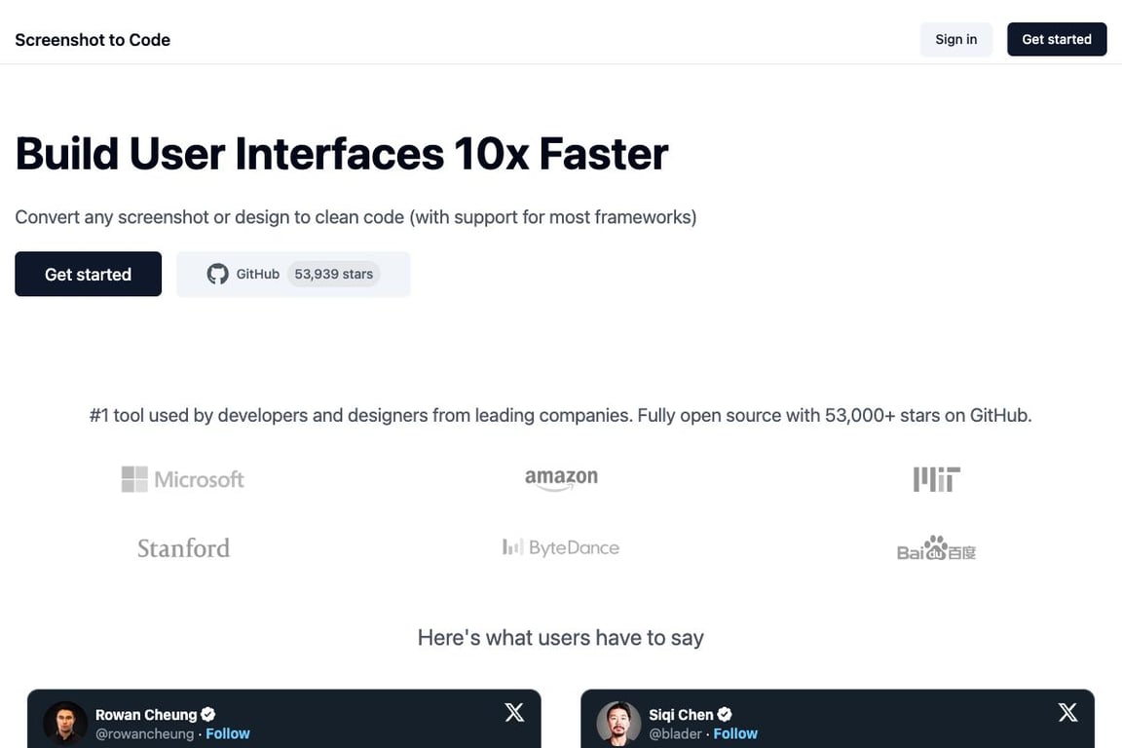
Task: Click the MIT logo
Action: coord(937,479)
